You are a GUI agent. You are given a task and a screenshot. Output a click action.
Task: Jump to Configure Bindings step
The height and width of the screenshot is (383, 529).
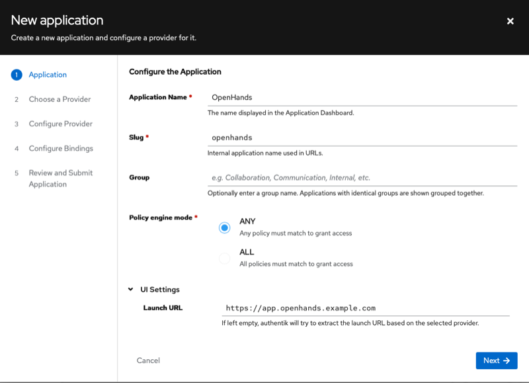61,148
